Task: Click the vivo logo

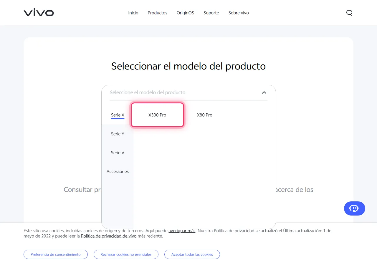Action: point(39,13)
